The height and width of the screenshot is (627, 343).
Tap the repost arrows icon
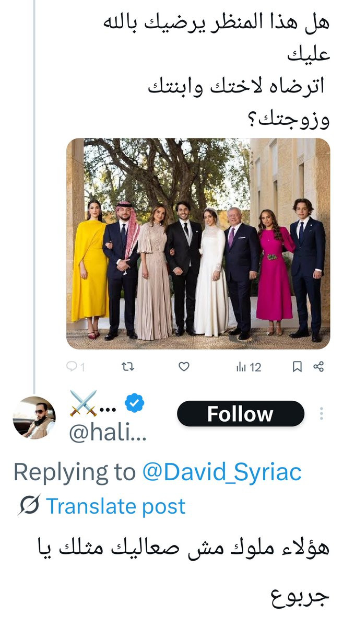tap(127, 367)
